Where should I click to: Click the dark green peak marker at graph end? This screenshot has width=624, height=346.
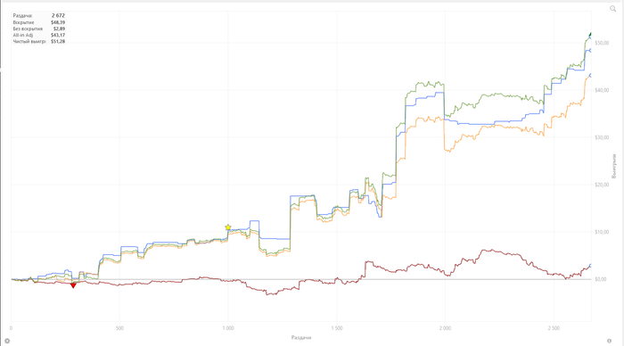[590, 35]
